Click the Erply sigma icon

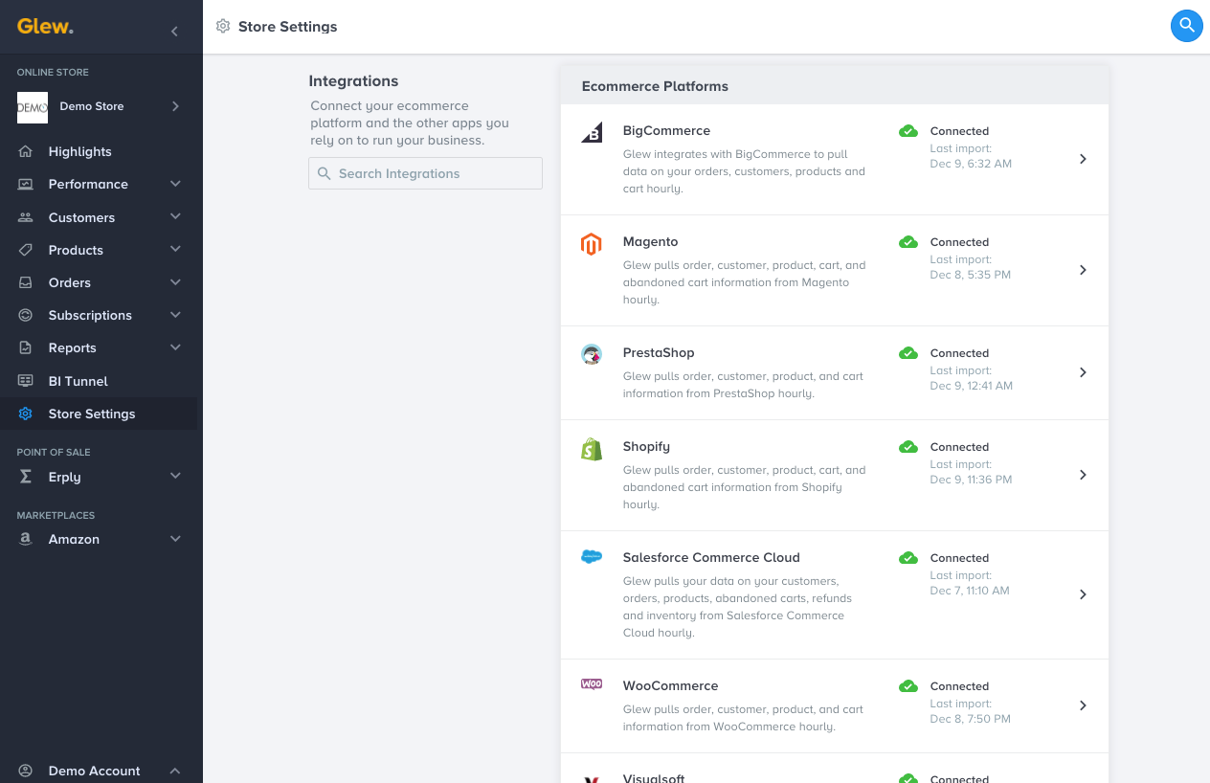26,477
